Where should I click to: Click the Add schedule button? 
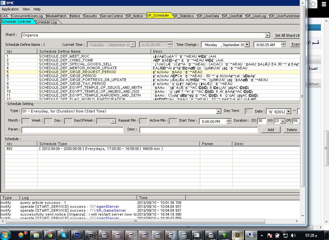coord(270,129)
